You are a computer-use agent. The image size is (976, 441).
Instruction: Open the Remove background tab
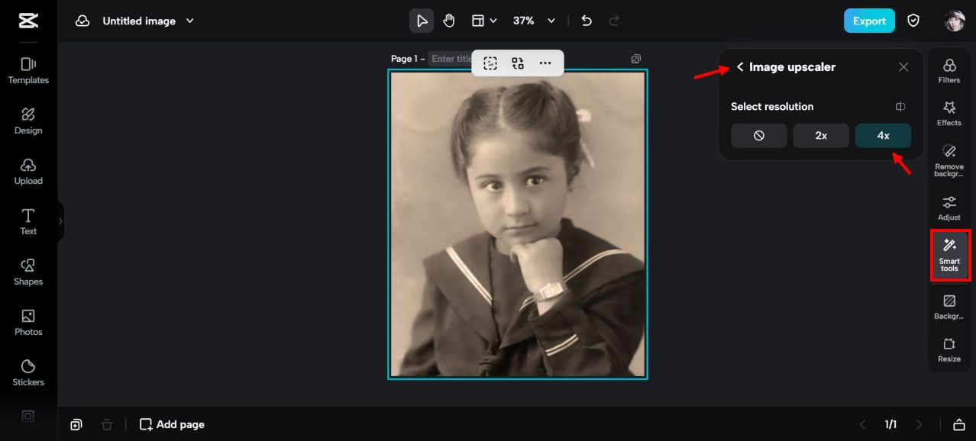(x=949, y=160)
